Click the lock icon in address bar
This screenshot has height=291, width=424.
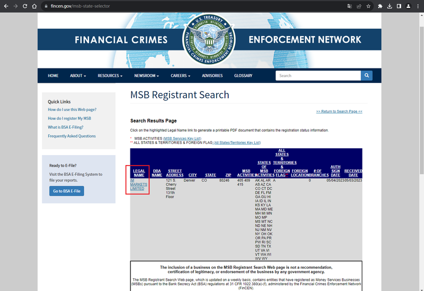[x=46, y=6]
